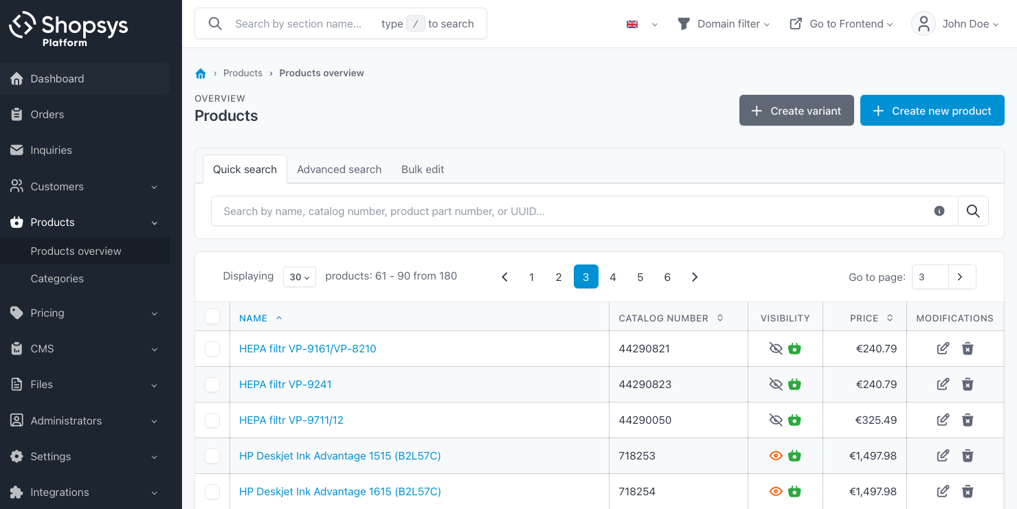Viewport: 1017px width, 509px height.
Task: Click hidden-eye visibility icon for HEPA filtr VP-9161/VP-8210
Action: (x=776, y=348)
